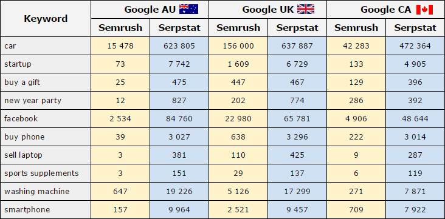The height and width of the screenshot is (219, 445).
Task: Select the cell with value 48 644
Action: click(x=415, y=119)
